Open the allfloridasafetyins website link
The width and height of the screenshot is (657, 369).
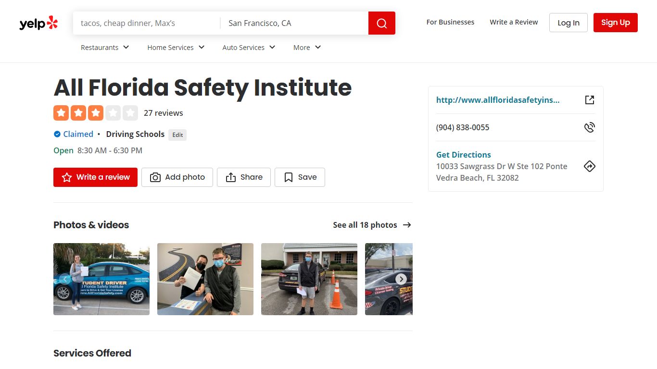498,100
